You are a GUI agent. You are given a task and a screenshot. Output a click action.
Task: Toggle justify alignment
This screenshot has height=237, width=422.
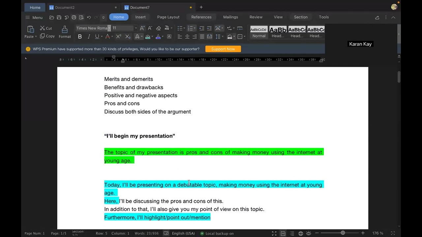202,37
